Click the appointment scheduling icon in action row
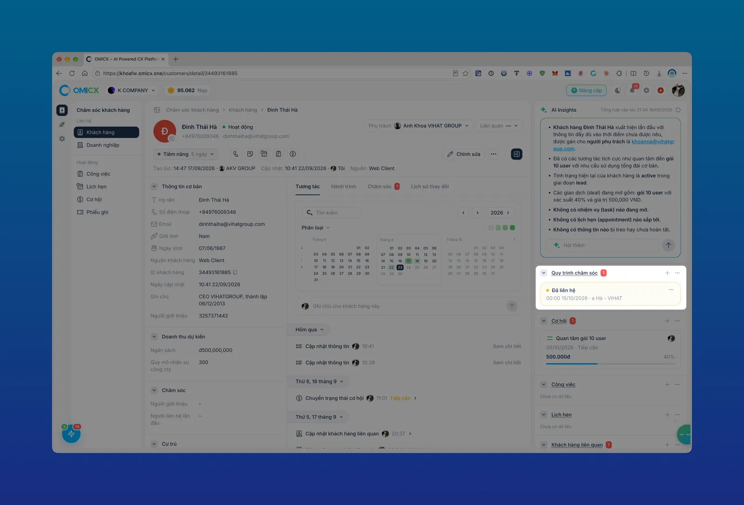The width and height of the screenshot is (744, 505). (x=264, y=154)
